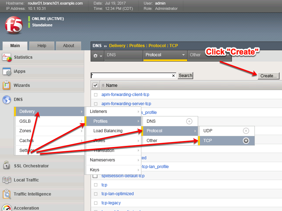Open the Wizards section
The height and width of the screenshot is (211, 282).
[x=42, y=85]
